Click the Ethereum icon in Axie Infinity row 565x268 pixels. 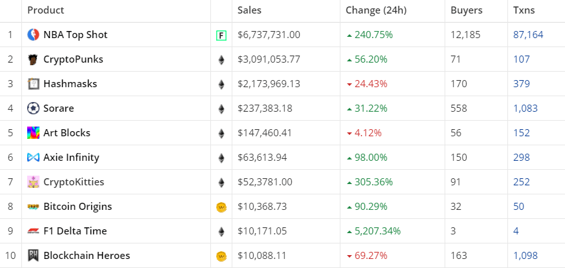tap(221, 158)
